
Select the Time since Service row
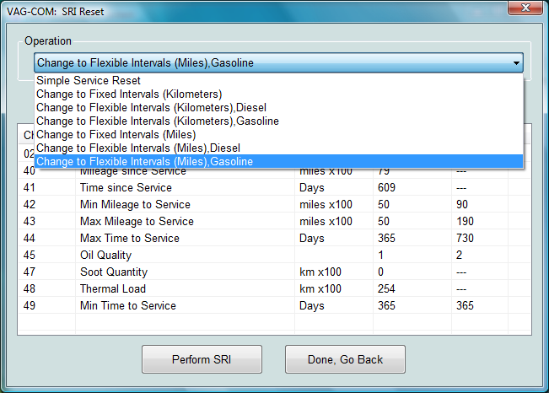coord(275,188)
